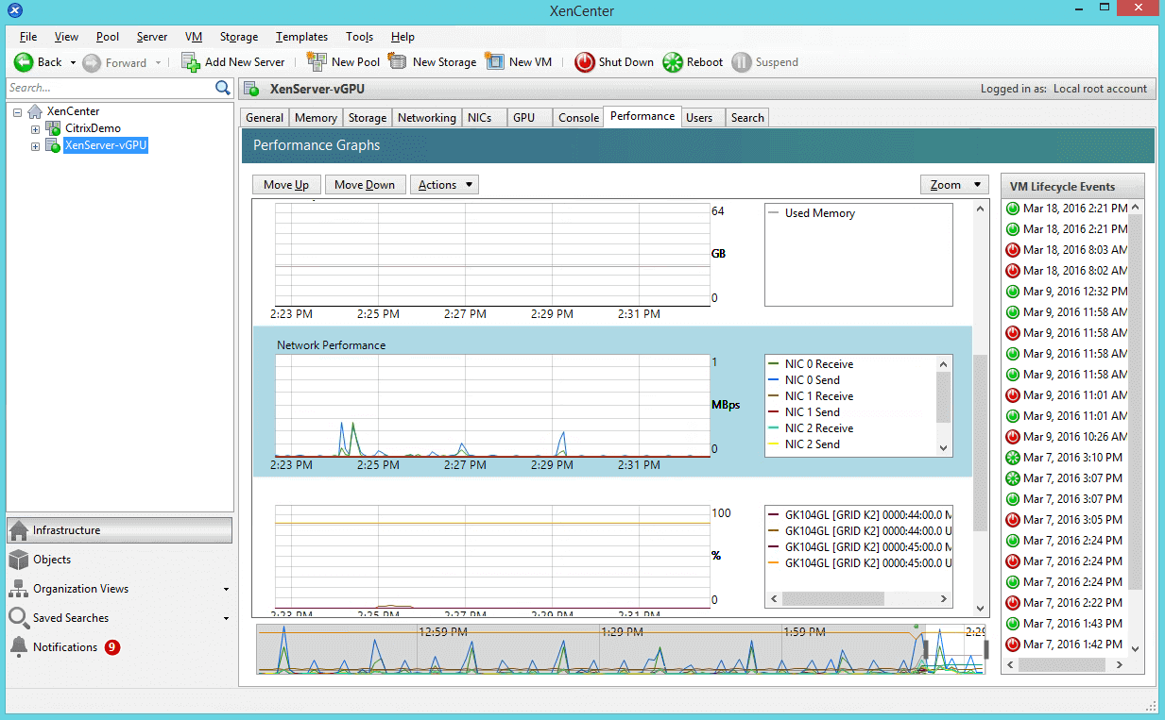Click the search magnifier icon
Screen dimensions: 1165x720
pyautogui.click(x=223, y=88)
